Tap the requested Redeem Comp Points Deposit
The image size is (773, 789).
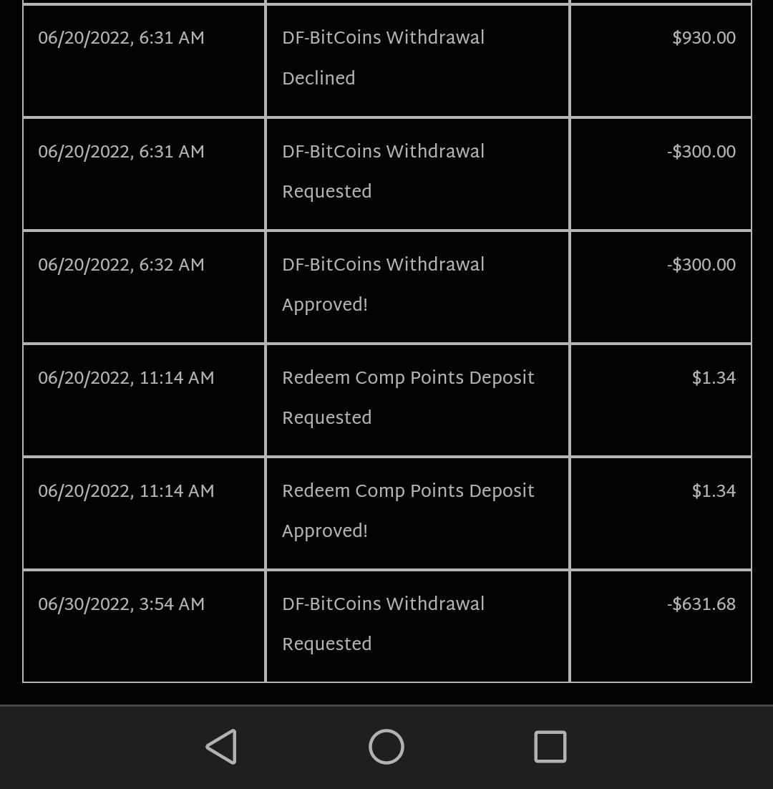(408, 398)
